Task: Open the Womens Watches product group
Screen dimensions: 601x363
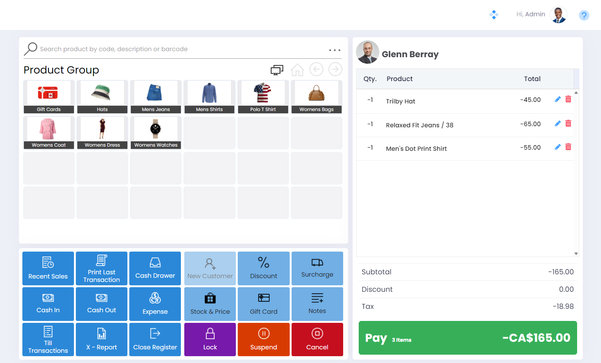Action: tap(155, 133)
